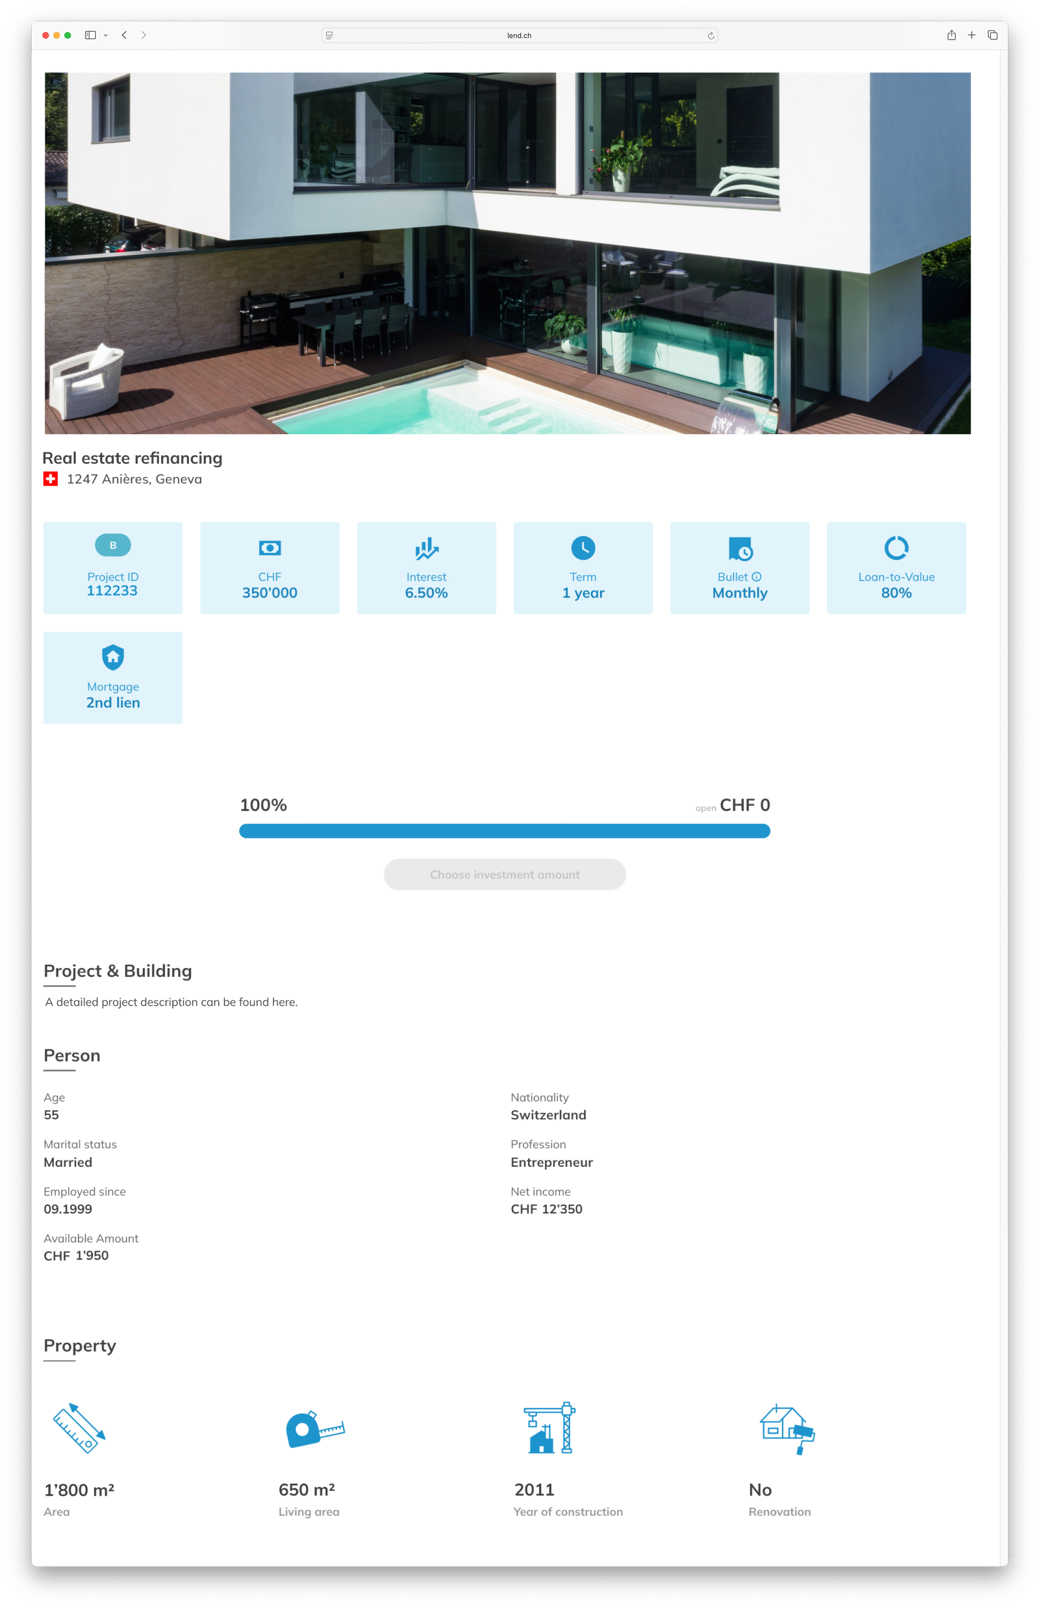Image resolution: width=1039 pixels, height=1608 pixels.
Task: Click the 80% Loan-to-Value value
Action: click(x=897, y=593)
